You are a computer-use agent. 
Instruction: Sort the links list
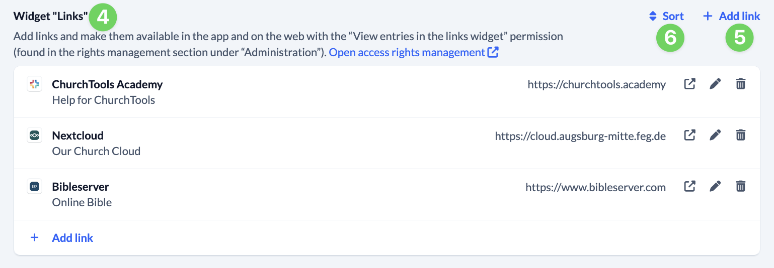(667, 16)
